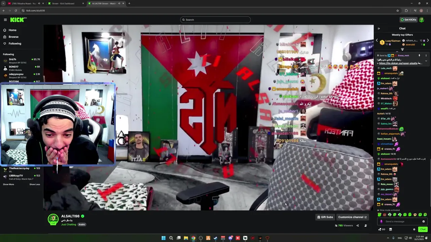Open LilBlitzyyTV channel in Following list
The width and height of the screenshot is (431, 242).
click(22, 177)
